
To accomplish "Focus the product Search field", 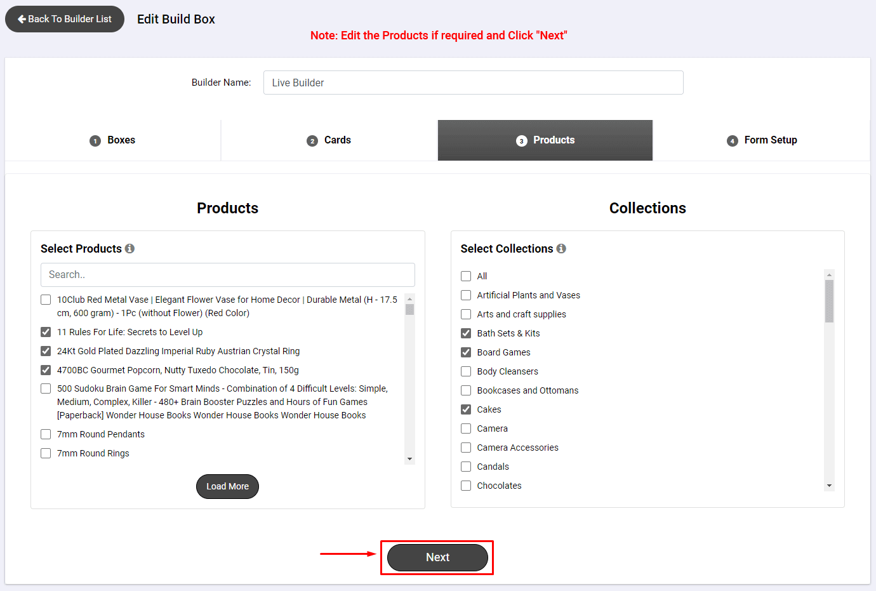I will click(x=228, y=275).
